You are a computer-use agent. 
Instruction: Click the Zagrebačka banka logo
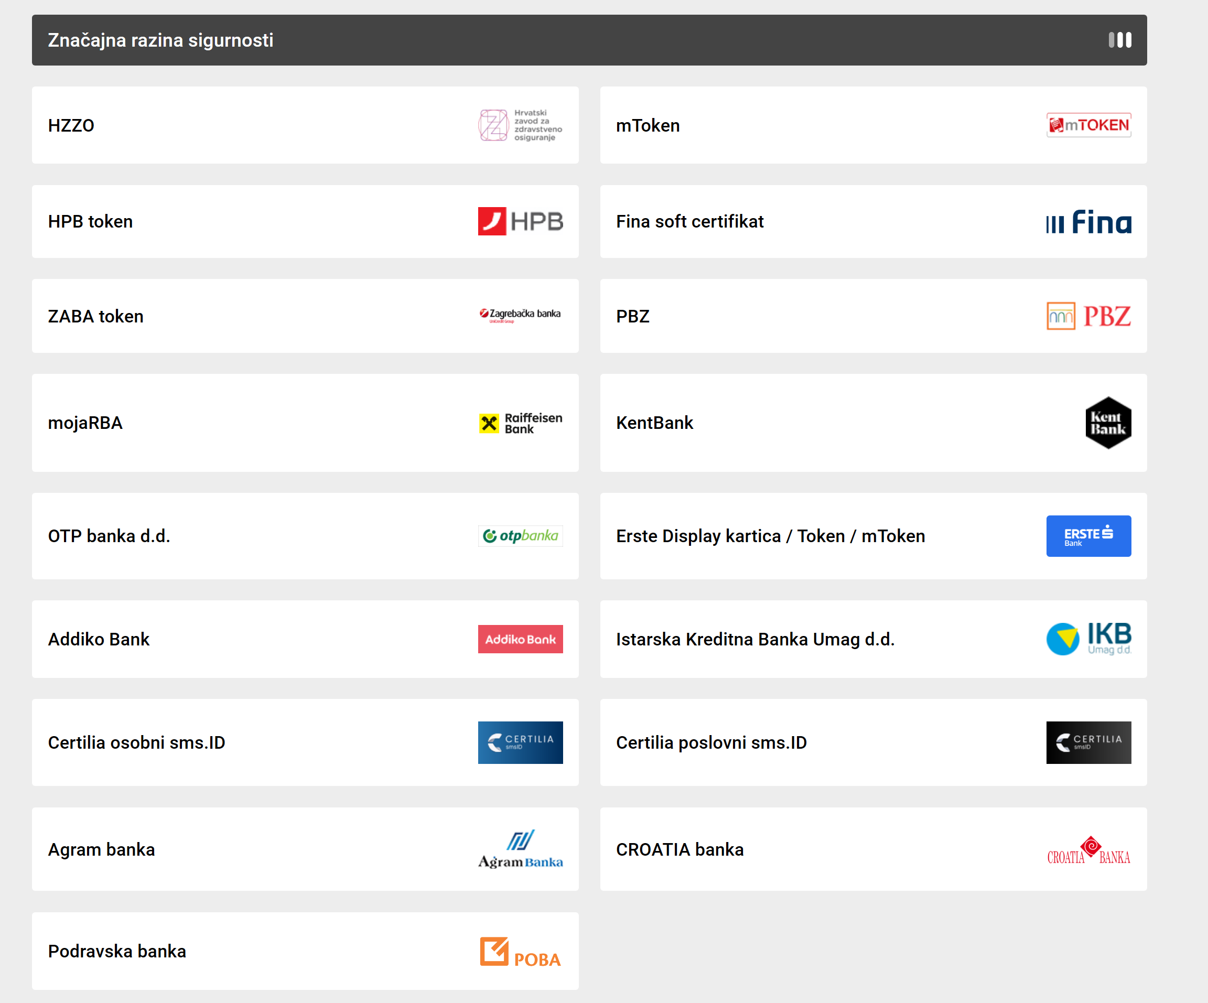pyautogui.click(x=520, y=315)
